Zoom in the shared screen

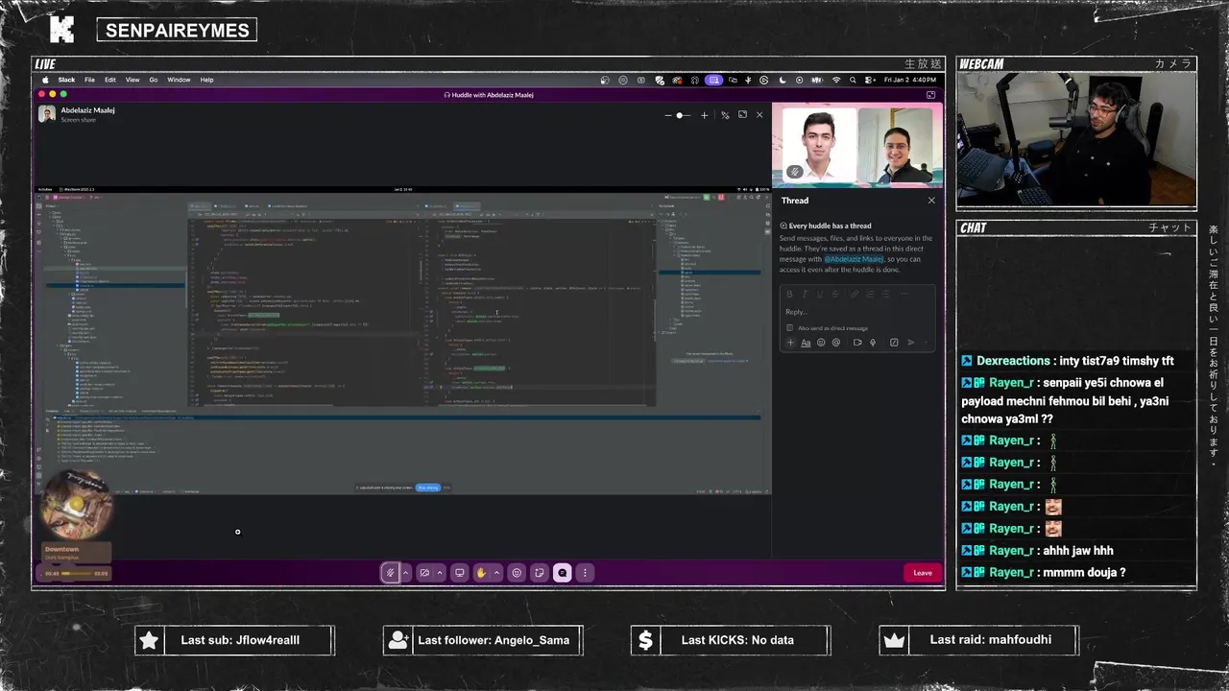point(704,115)
